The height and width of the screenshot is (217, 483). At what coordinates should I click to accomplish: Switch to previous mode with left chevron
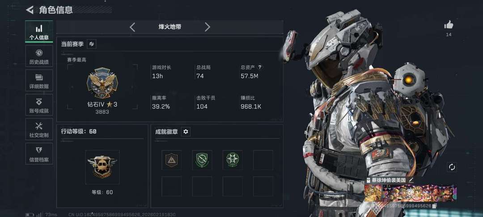coord(132,27)
